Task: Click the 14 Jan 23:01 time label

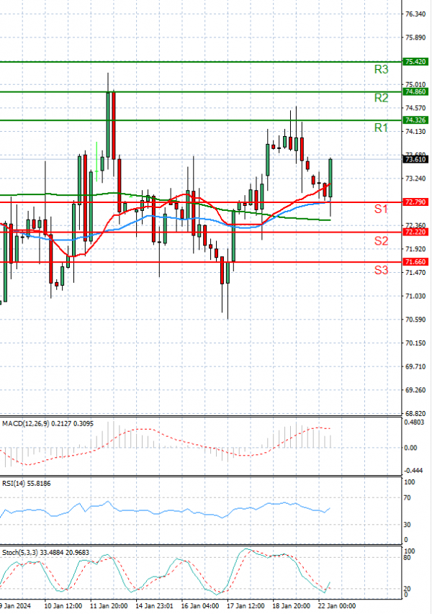Action: click(x=154, y=606)
